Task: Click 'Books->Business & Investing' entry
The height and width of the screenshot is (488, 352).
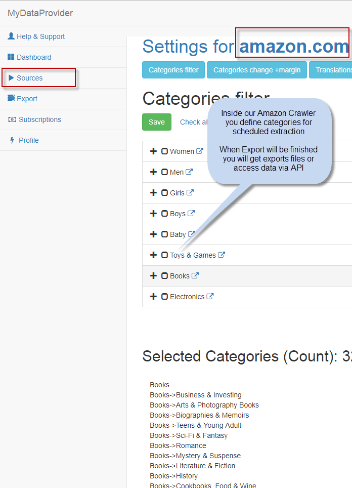Action: [196, 395]
